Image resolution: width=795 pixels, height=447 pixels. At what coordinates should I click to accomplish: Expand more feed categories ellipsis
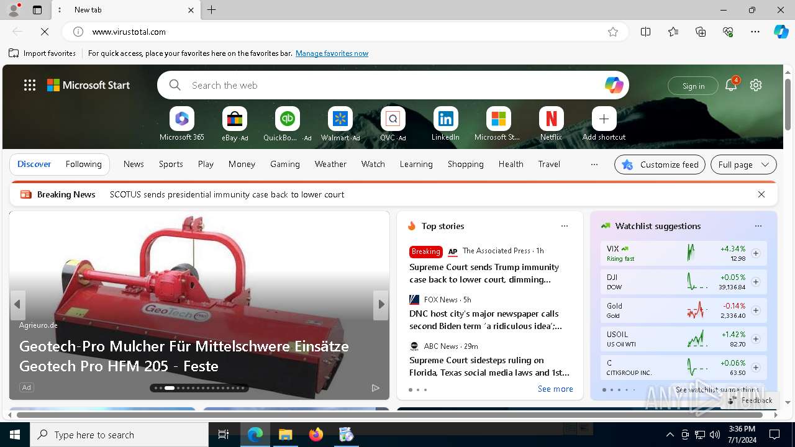click(x=594, y=165)
